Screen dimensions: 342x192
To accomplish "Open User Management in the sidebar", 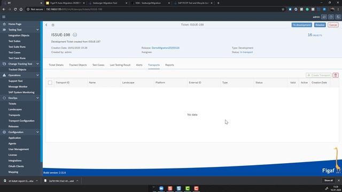I will (19, 149).
